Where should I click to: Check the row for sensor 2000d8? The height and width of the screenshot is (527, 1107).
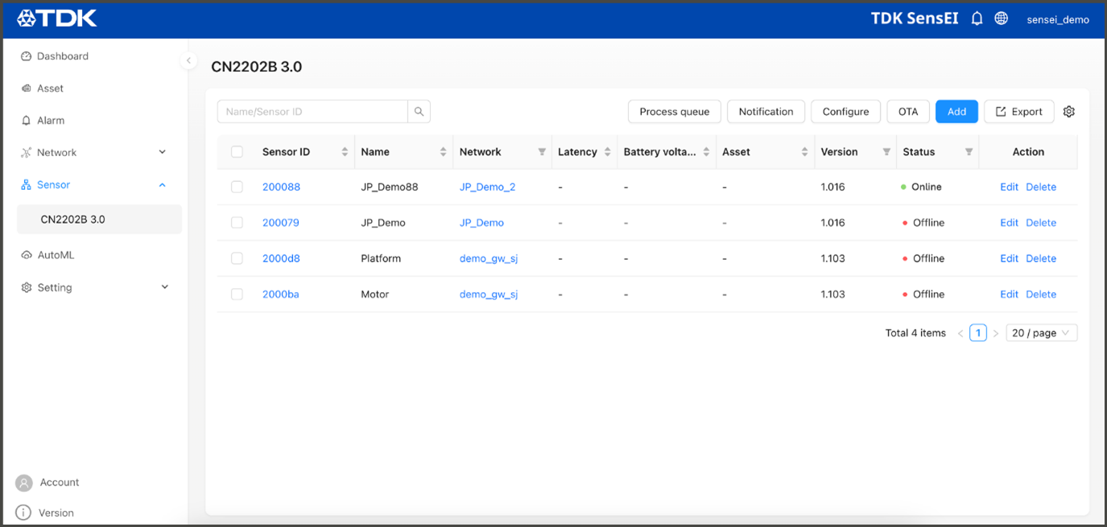[237, 258]
